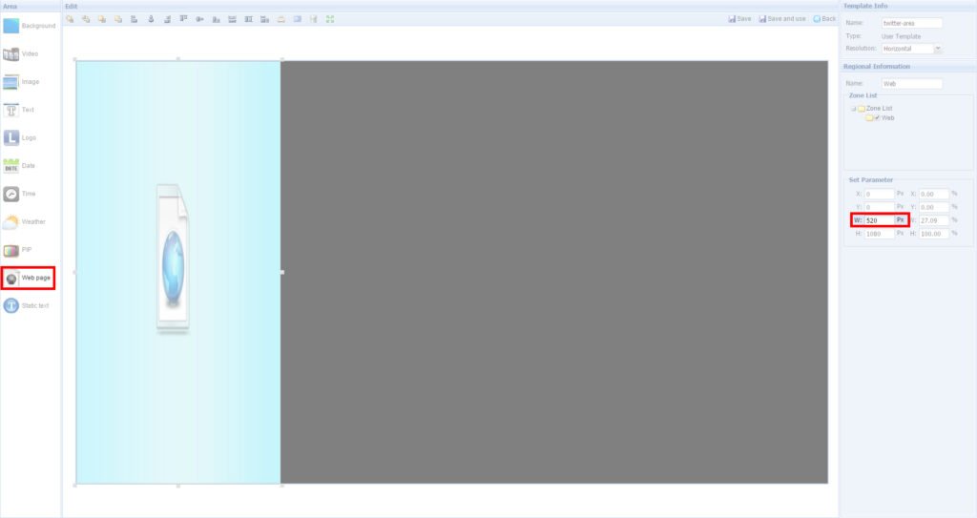This screenshot has height=518, width=977.
Task: Add a Video area from sidebar
Action: point(28,54)
